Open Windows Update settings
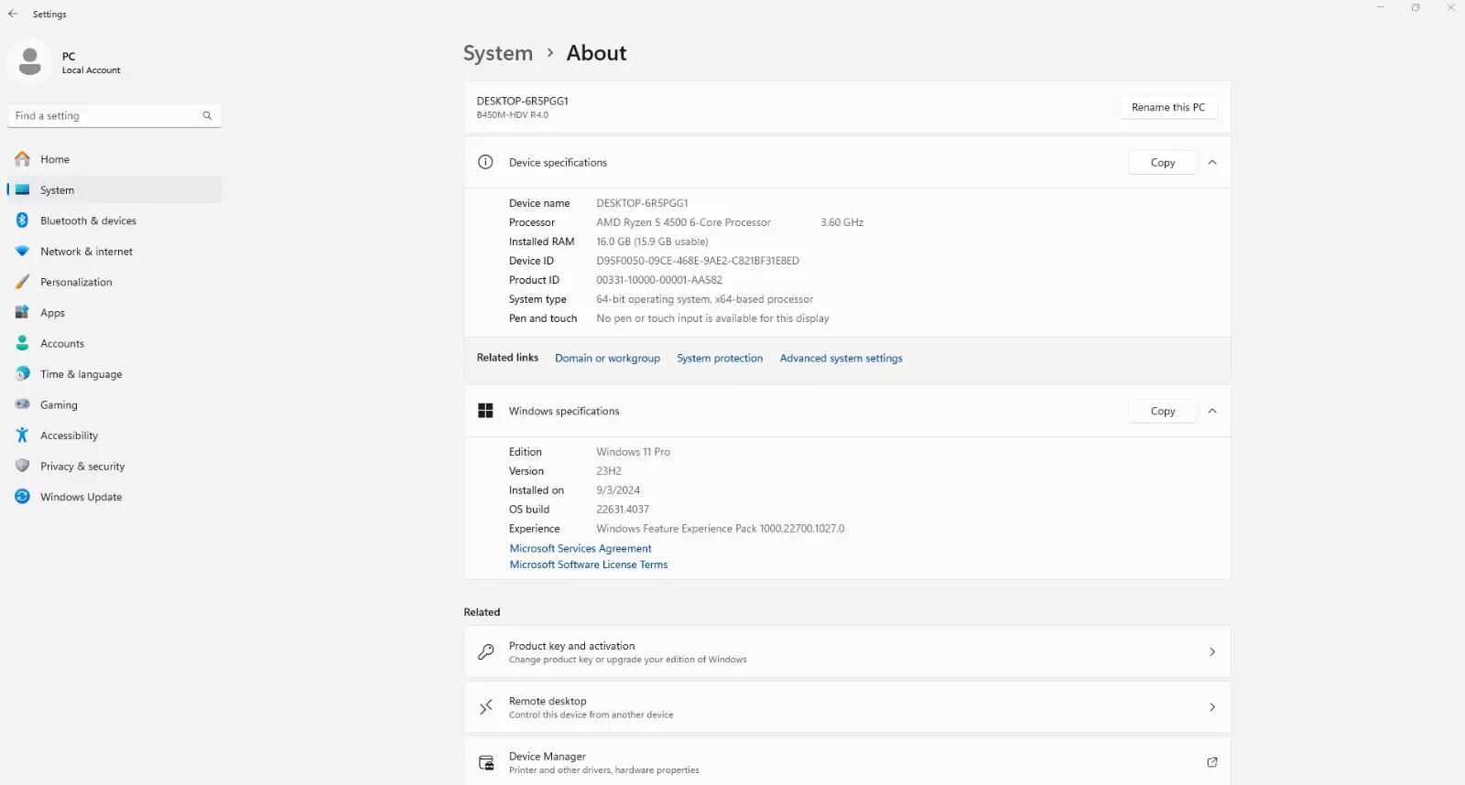Image resolution: width=1465 pixels, height=785 pixels. point(114,497)
